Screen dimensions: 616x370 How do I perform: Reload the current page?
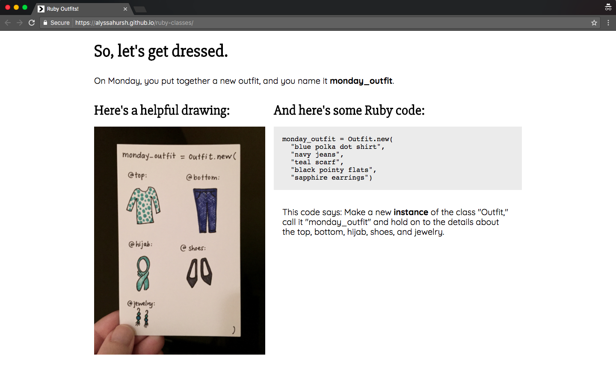click(32, 23)
